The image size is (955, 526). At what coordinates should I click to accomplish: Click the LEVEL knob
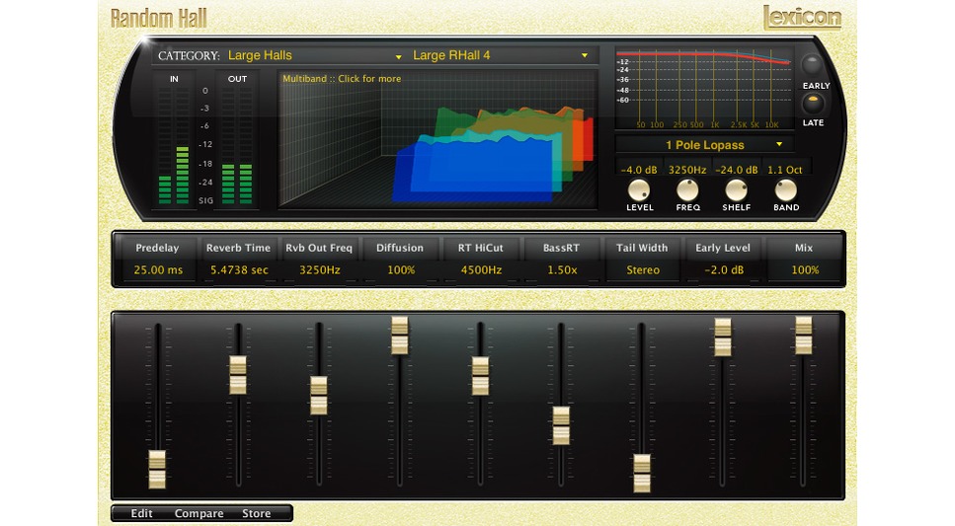639,190
